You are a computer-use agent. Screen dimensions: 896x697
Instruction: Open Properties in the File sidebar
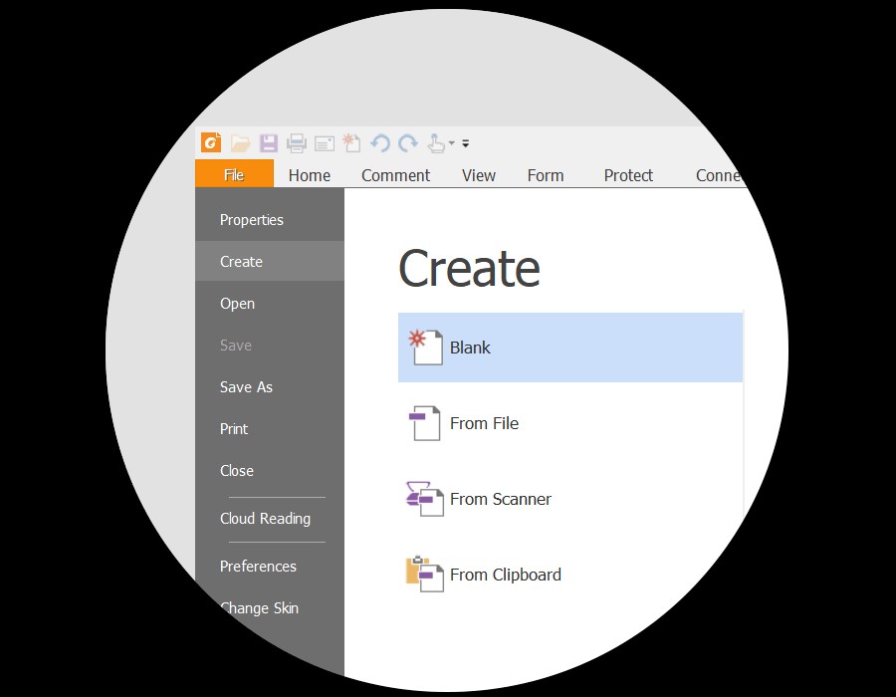click(252, 220)
